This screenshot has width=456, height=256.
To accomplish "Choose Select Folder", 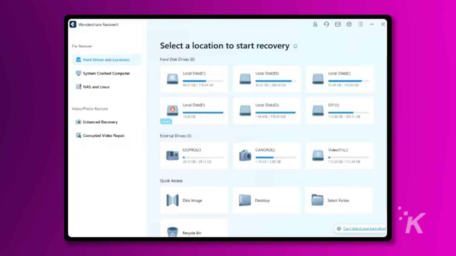I will pos(339,200).
